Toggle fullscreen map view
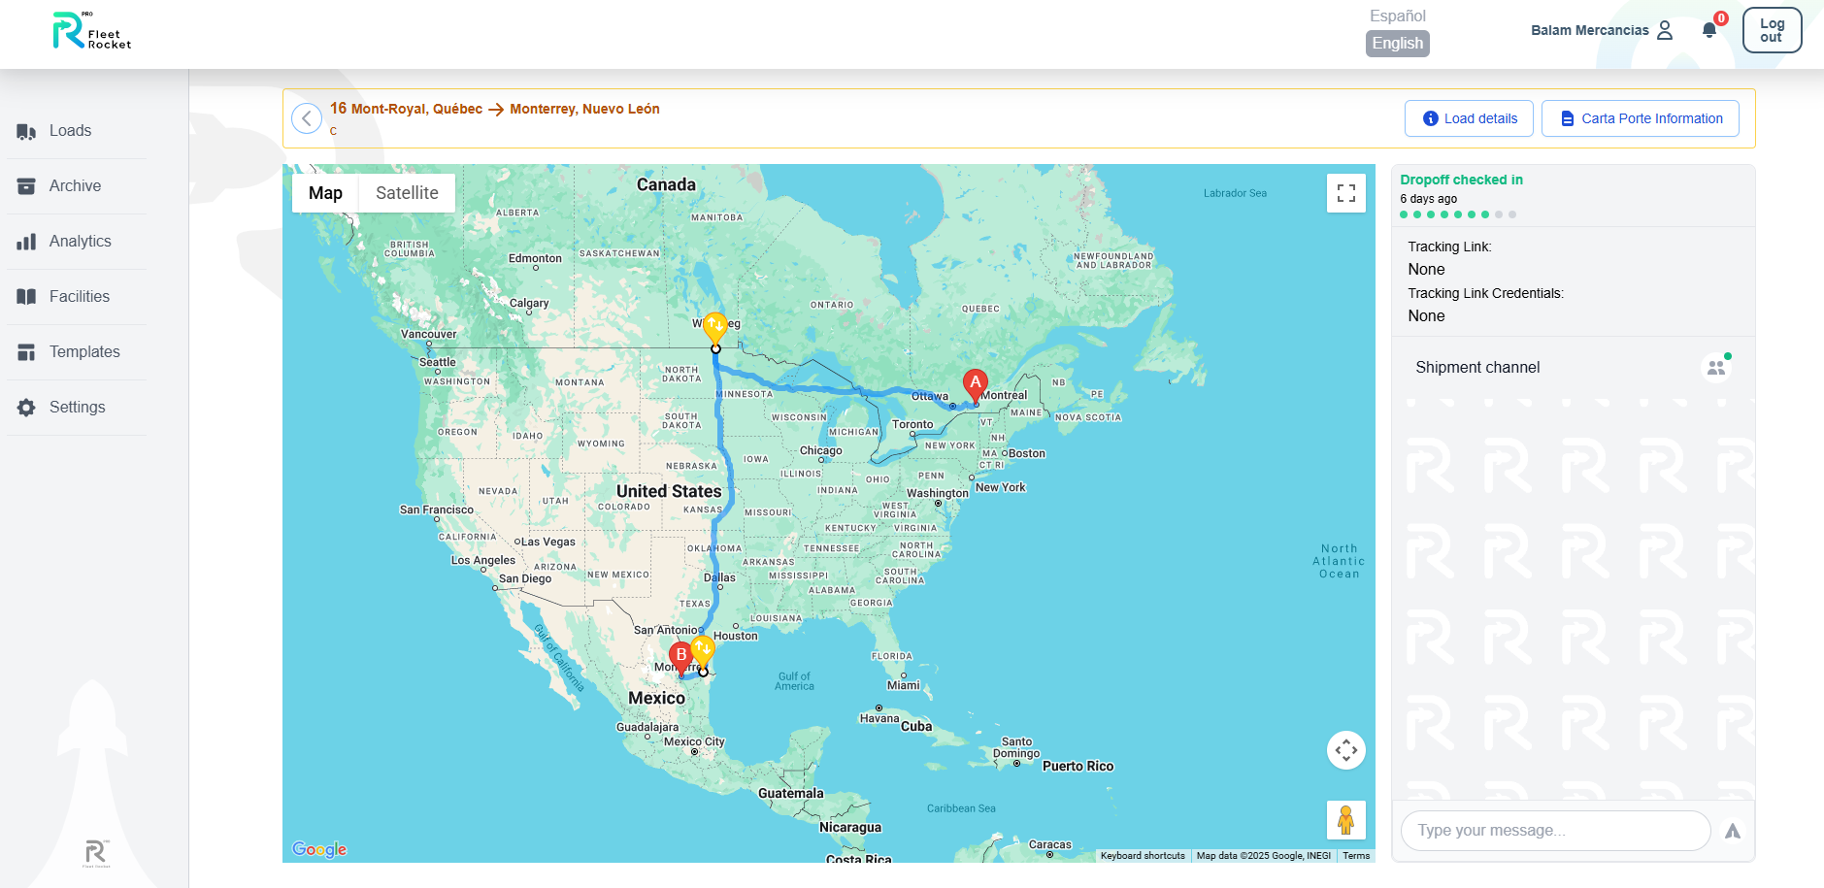The width and height of the screenshot is (1824, 888). point(1345,193)
